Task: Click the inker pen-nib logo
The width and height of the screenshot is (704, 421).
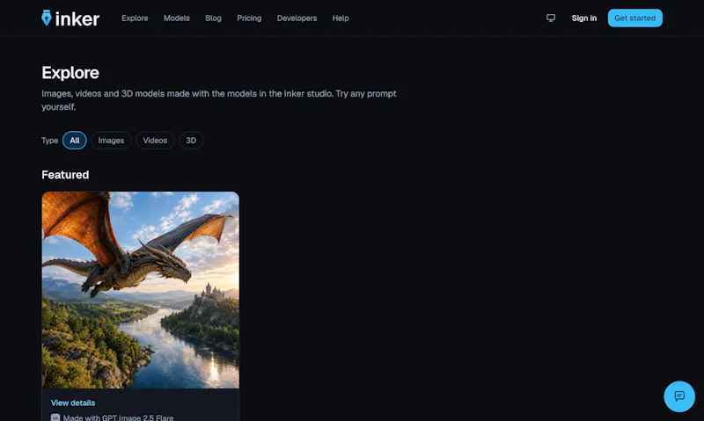Action: coord(47,18)
